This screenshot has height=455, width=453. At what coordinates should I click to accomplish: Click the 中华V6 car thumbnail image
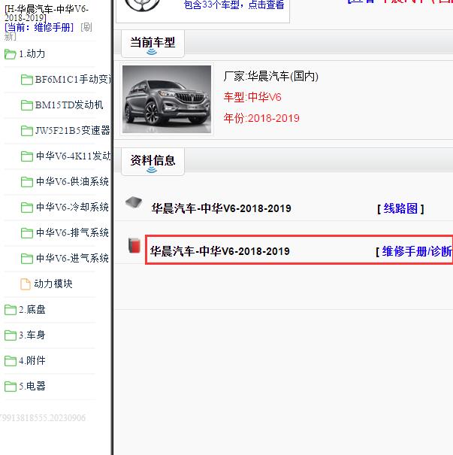(167, 99)
